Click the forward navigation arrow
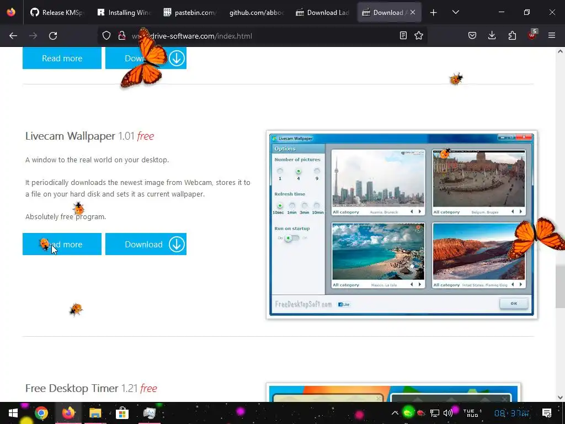The width and height of the screenshot is (565, 424). pyautogui.click(x=33, y=36)
